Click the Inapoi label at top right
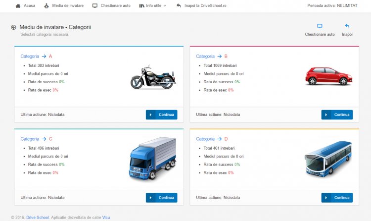This screenshot has height=221, width=371. point(347,34)
